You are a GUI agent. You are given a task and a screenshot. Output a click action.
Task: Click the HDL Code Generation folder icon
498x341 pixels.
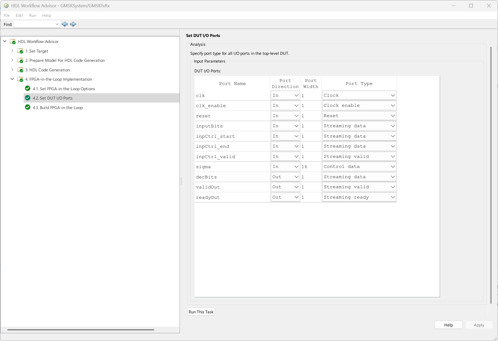click(x=20, y=70)
